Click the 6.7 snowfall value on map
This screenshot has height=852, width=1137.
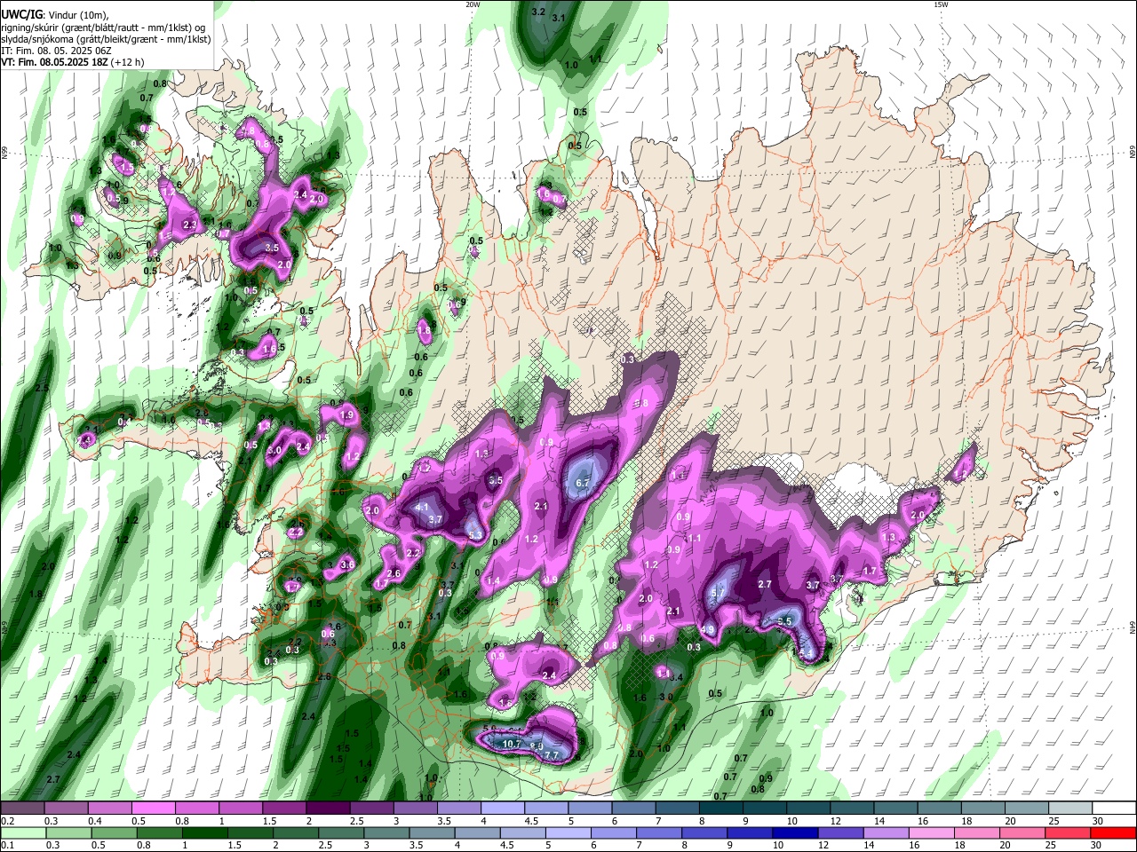tap(584, 483)
